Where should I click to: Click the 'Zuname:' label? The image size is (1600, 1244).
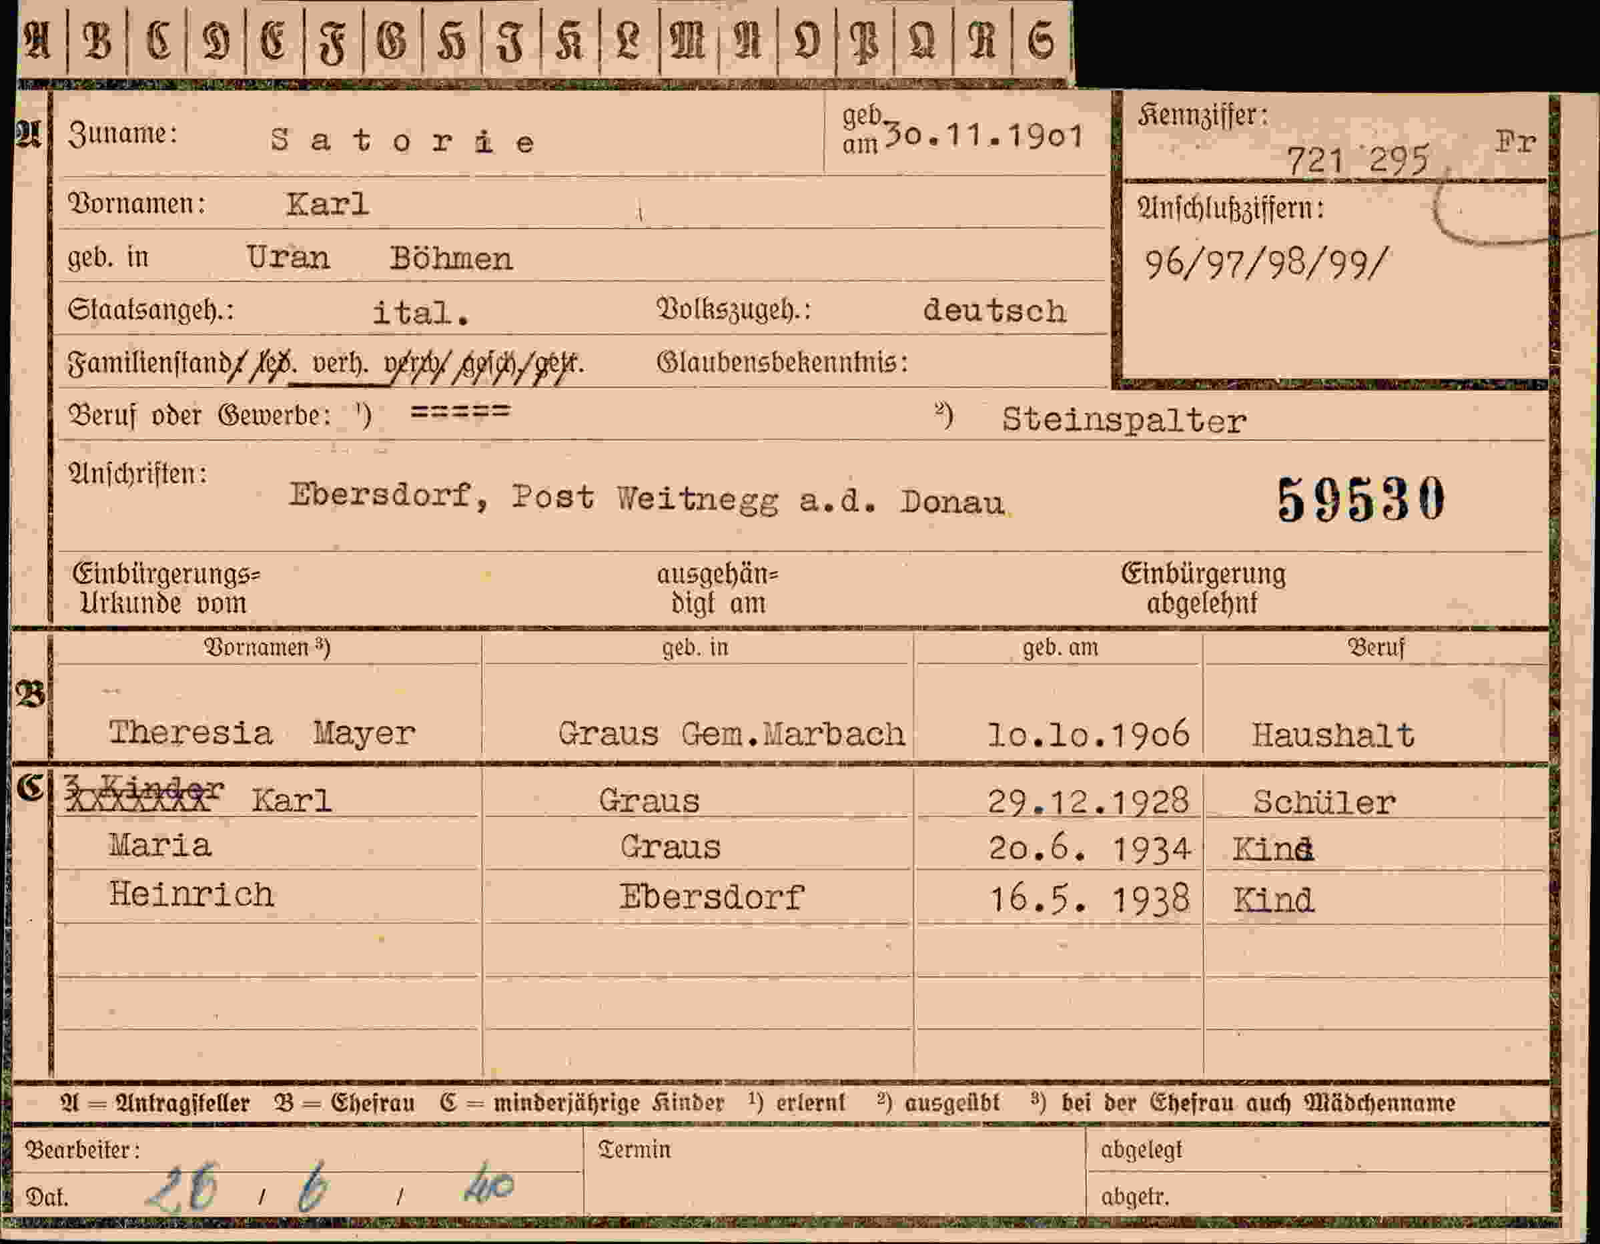pyautogui.click(x=123, y=135)
